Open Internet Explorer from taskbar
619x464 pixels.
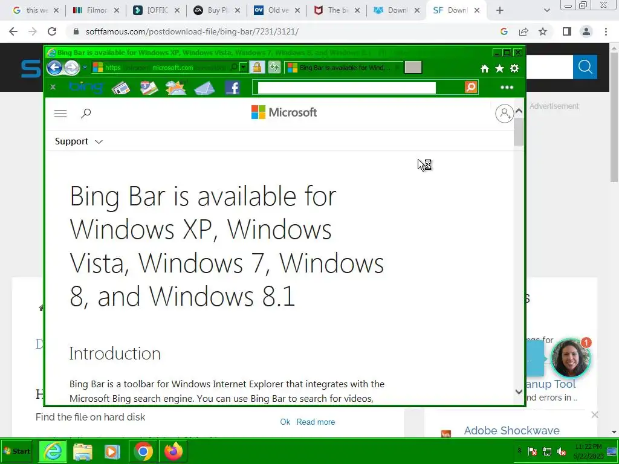point(53,451)
